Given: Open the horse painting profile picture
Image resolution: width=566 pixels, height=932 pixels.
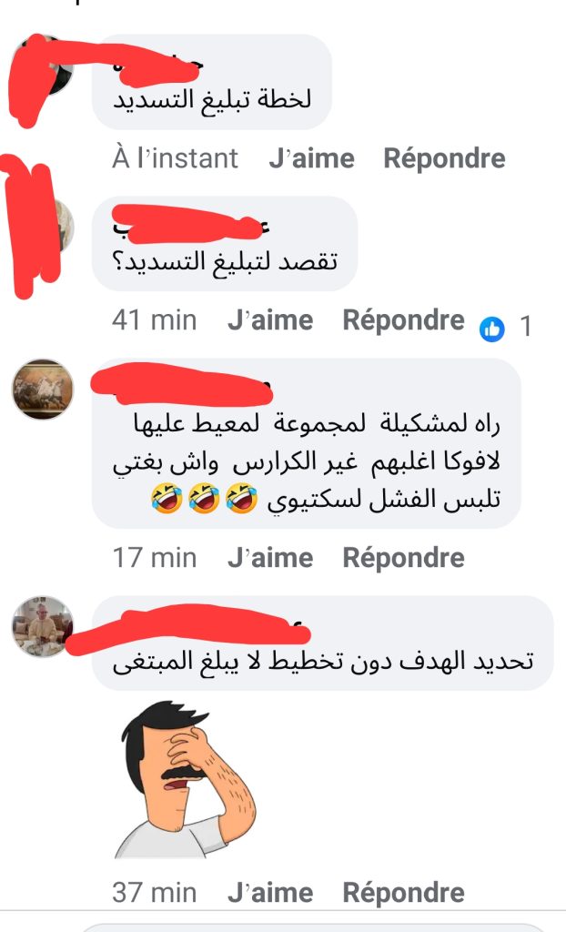Looking at the screenshot, I should point(43,390).
